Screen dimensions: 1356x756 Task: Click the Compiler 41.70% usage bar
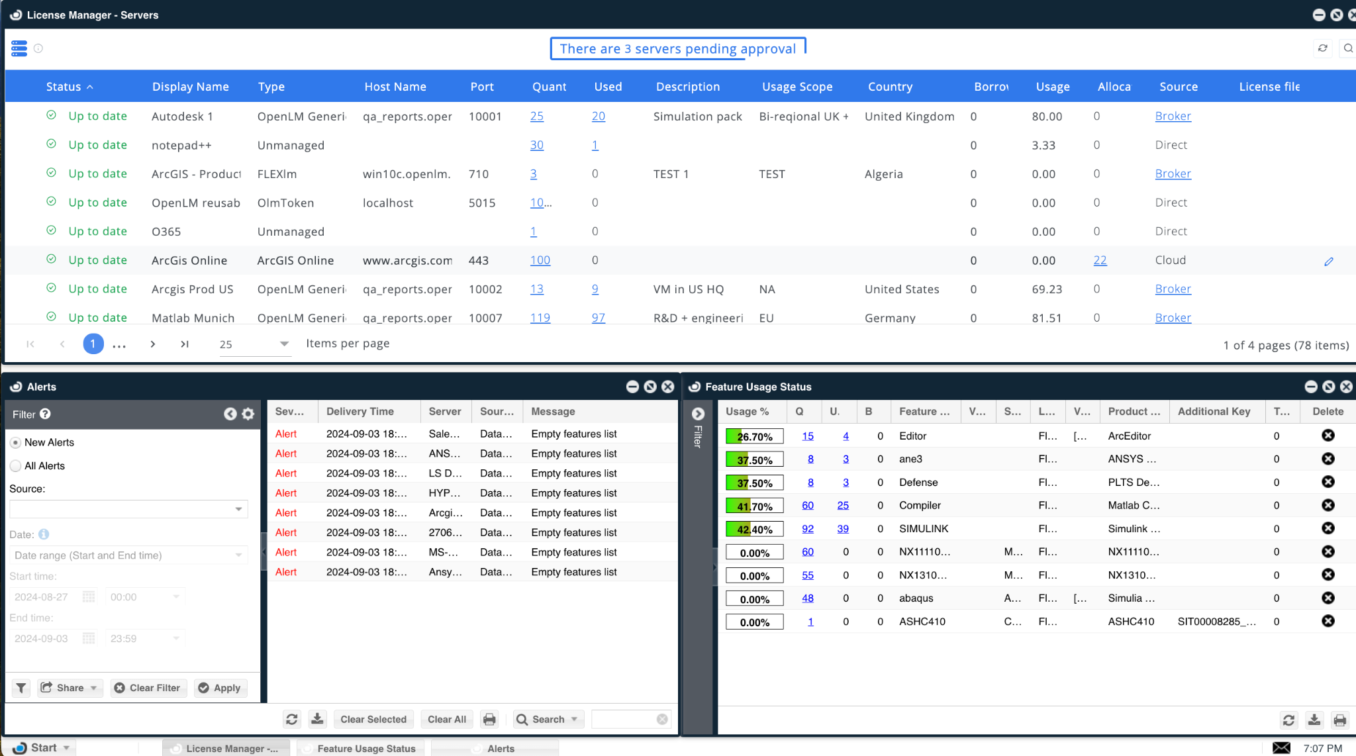(x=754, y=506)
